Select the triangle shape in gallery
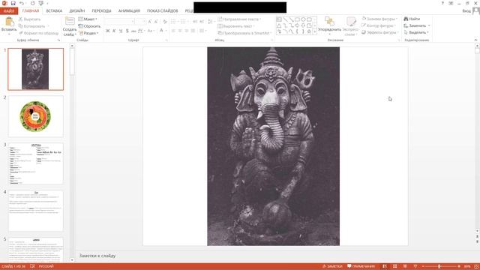The image size is (480, 270). pos(279,25)
